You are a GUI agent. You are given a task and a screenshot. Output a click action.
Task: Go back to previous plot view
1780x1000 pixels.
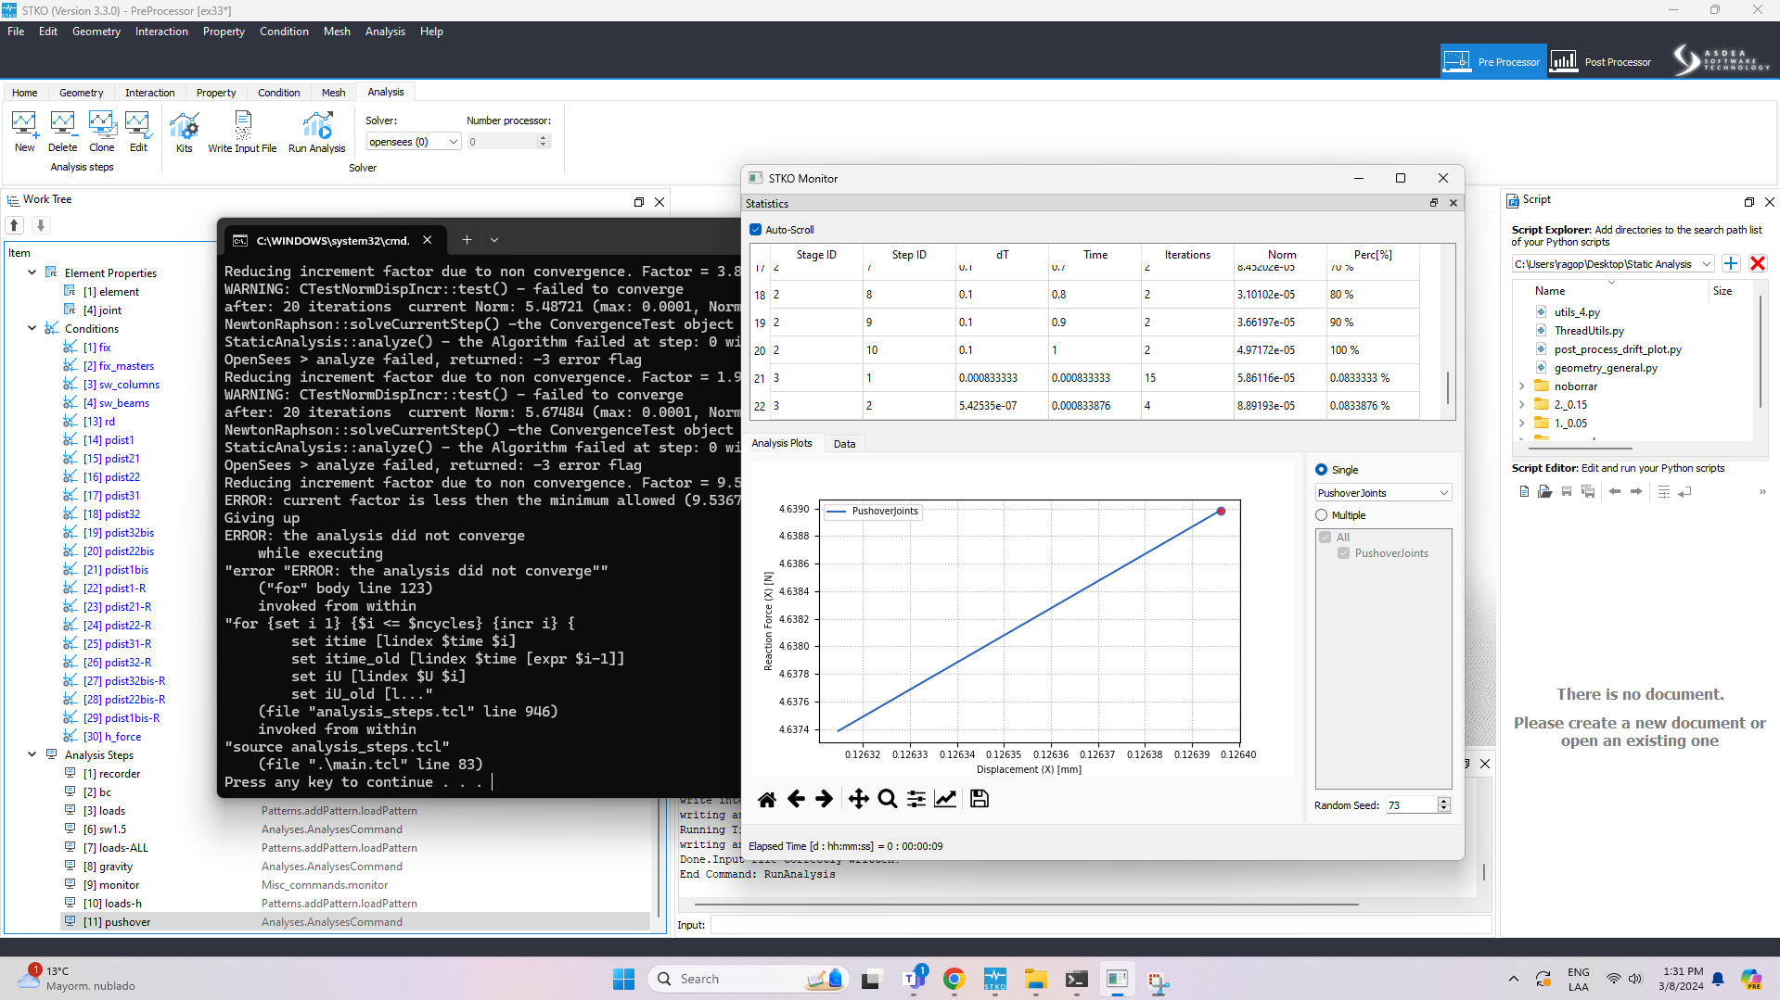point(796,799)
